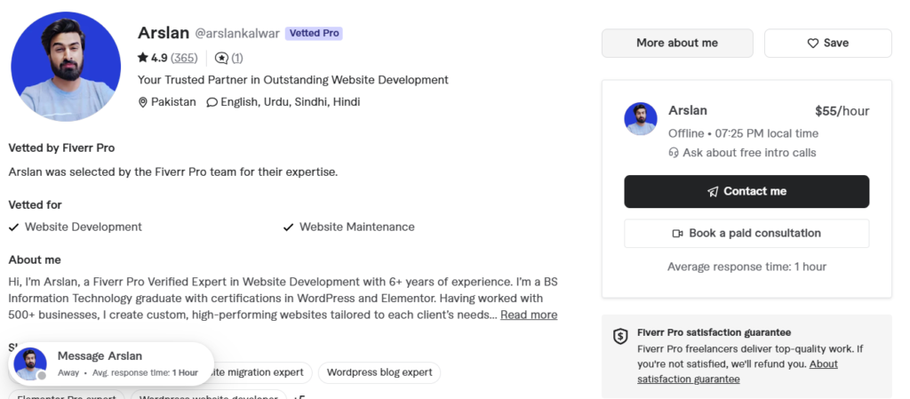910x399 pixels.
Task: Save this freelancer with Save button
Action: tap(827, 43)
